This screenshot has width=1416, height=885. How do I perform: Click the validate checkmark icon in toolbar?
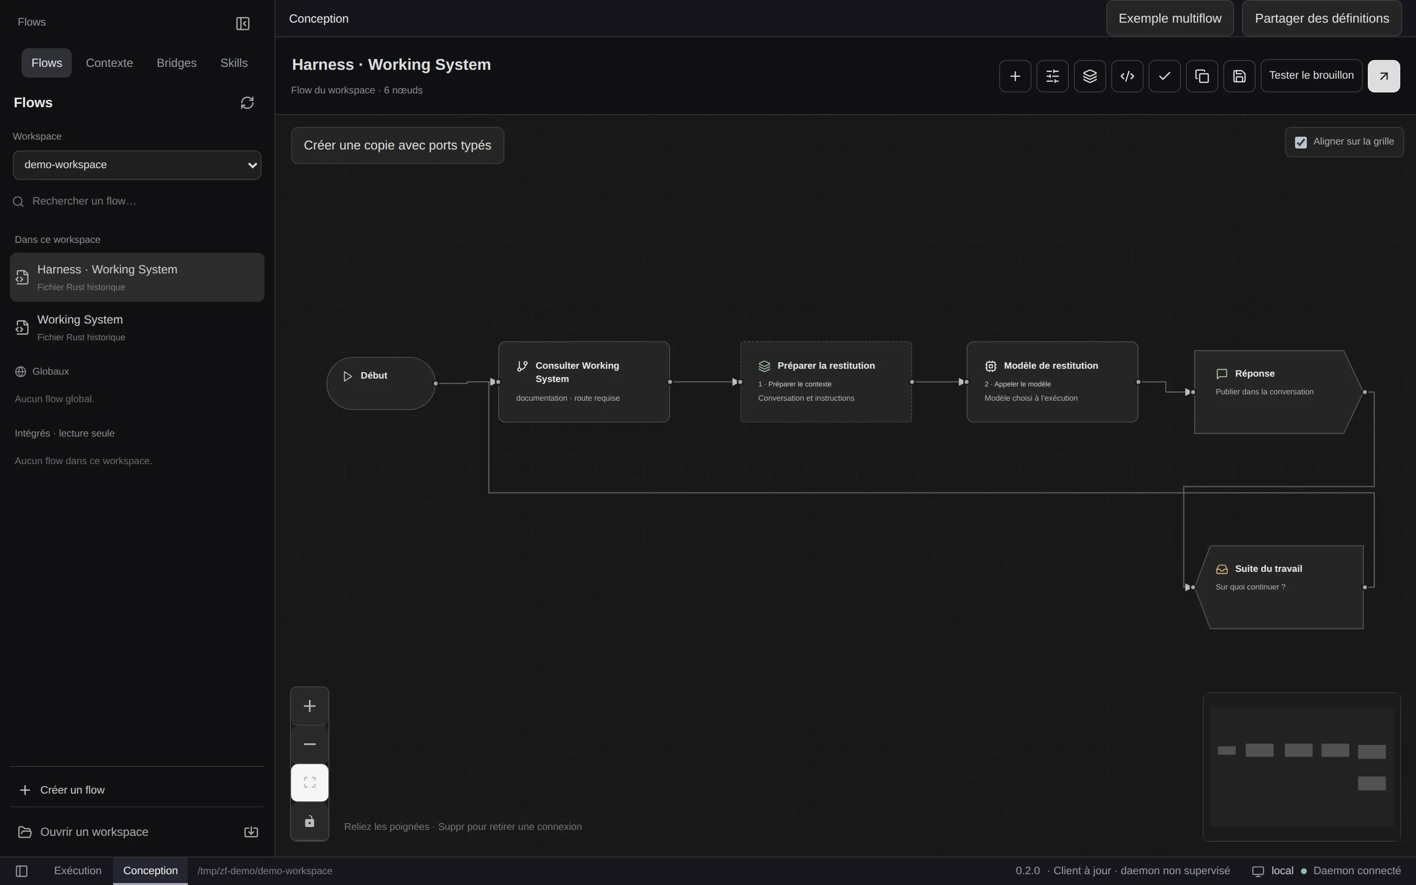1164,76
